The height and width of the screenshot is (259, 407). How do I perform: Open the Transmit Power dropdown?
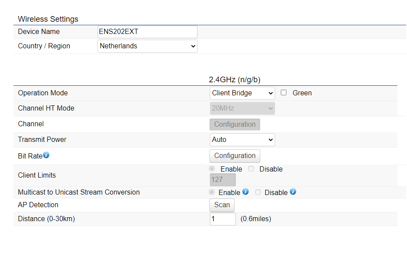click(242, 140)
